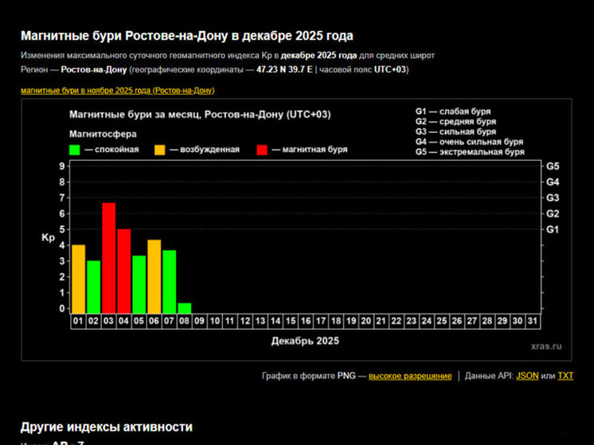The height and width of the screenshot is (445, 594).
Task: Click the small green bar for December 08
Action: [185, 308]
